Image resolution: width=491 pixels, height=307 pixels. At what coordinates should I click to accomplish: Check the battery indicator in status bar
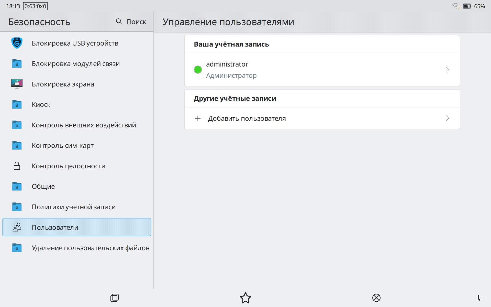(x=467, y=6)
